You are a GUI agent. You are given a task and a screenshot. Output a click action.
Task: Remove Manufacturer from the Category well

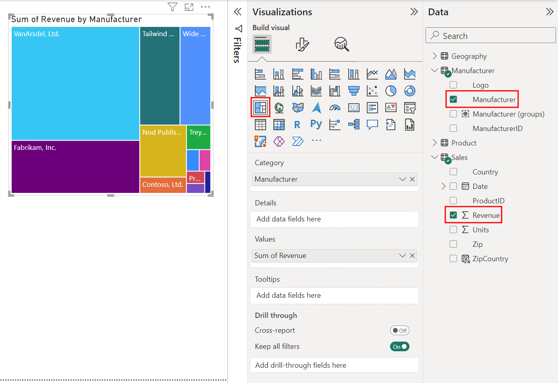pyautogui.click(x=412, y=179)
